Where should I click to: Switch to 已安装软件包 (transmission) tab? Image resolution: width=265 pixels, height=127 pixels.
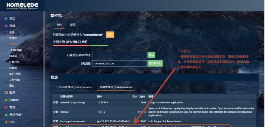(x=74, y=87)
